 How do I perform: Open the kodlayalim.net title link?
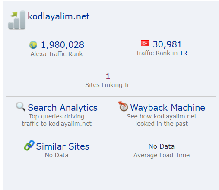(x=59, y=16)
